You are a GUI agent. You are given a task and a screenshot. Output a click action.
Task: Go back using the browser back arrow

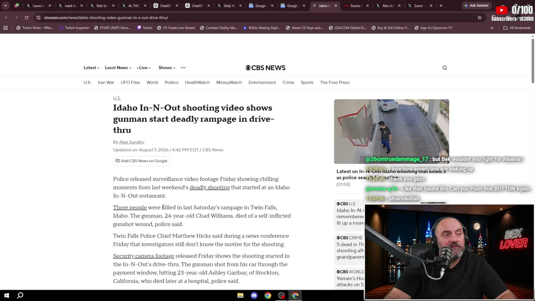click(x=6, y=18)
